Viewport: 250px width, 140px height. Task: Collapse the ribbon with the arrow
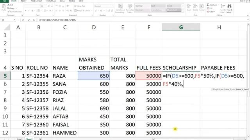tap(248, 15)
